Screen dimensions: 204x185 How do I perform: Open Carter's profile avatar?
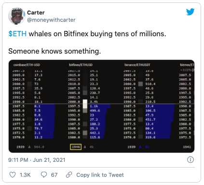click(17, 16)
